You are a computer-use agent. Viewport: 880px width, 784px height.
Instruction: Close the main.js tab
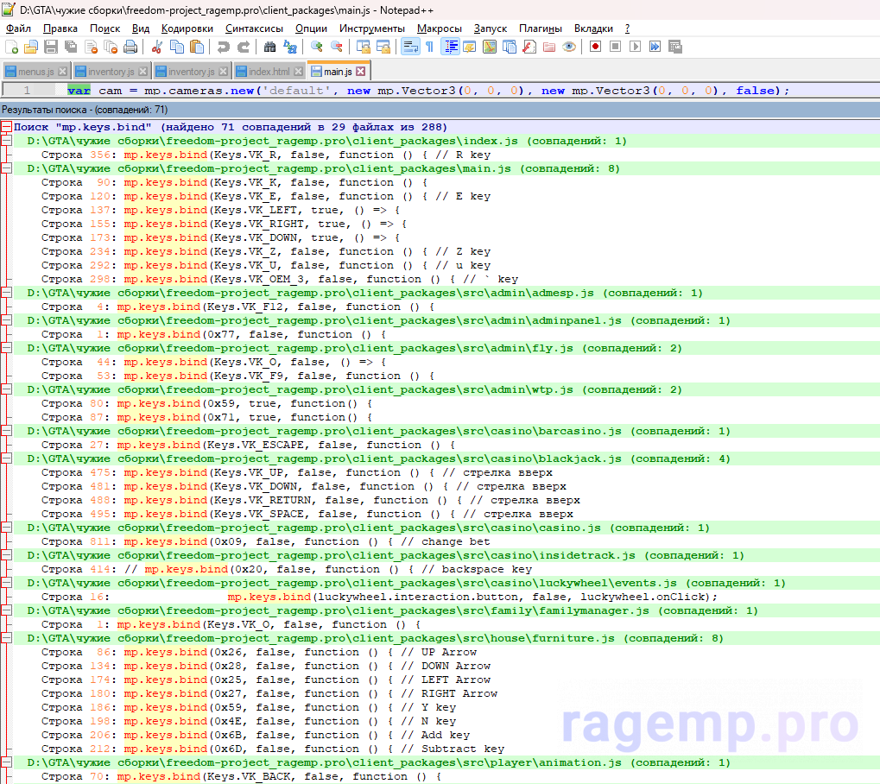pyautogui.click(x=361, y=72)
